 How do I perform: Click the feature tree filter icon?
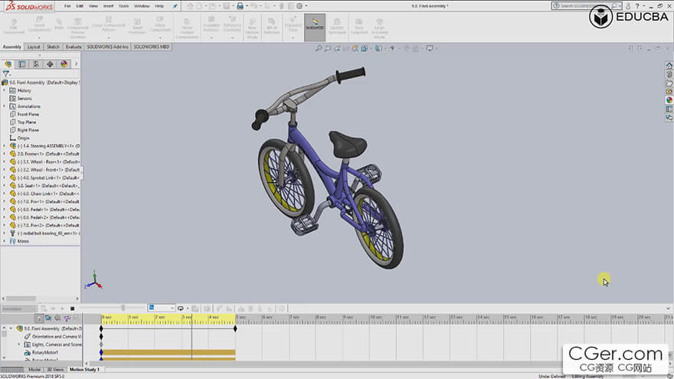(x=6, y=74)
